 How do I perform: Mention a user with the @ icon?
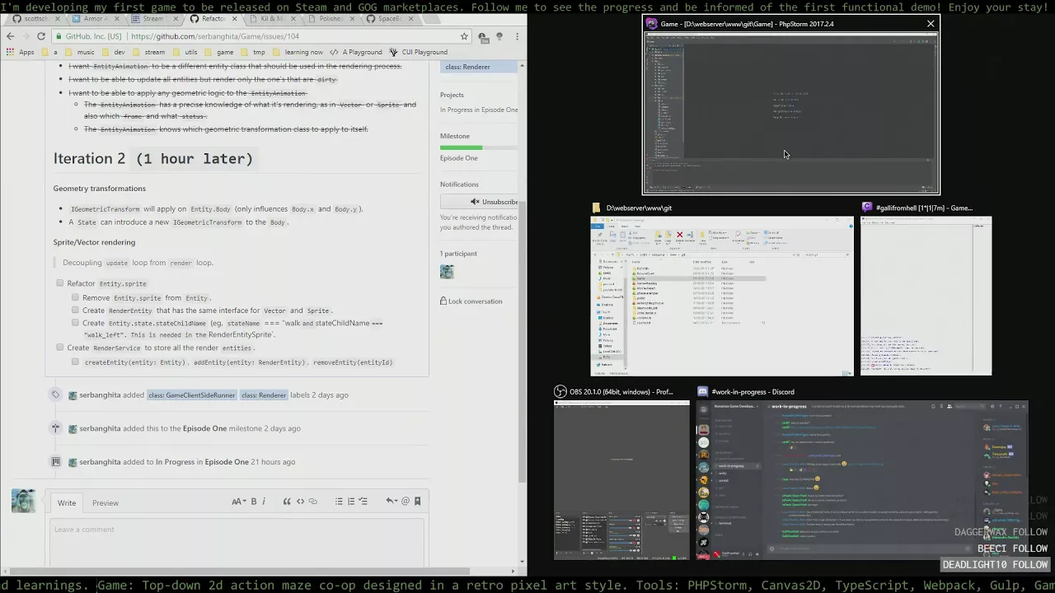[x=406, y=501]
